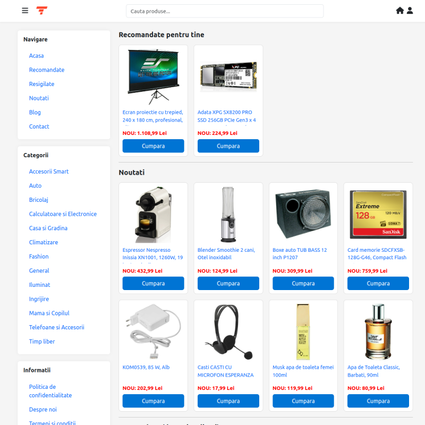Open the Blog link
425x425 pixels.
click(x=35, y=112)
